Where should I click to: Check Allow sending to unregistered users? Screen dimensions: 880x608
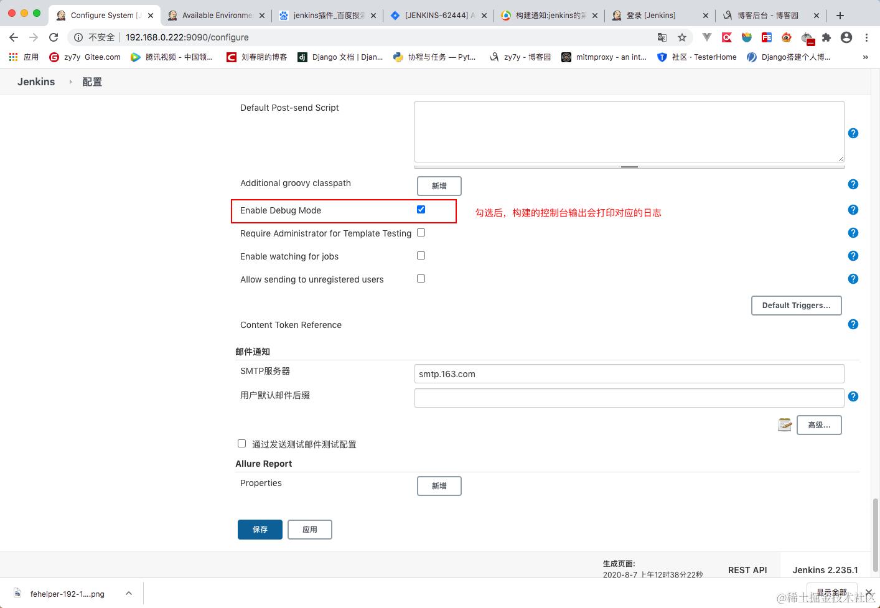(x=421, y=278)
